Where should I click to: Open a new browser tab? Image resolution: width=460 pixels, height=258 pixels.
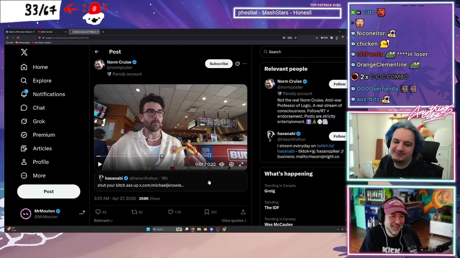103,32
